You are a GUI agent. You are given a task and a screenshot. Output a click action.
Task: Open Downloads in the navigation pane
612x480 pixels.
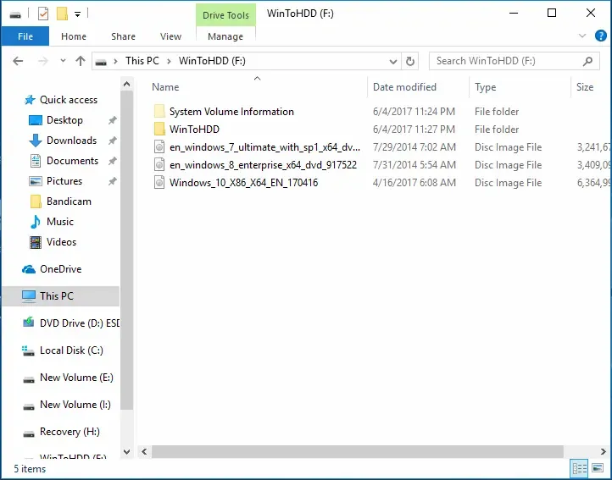click(x=71, y=141)
